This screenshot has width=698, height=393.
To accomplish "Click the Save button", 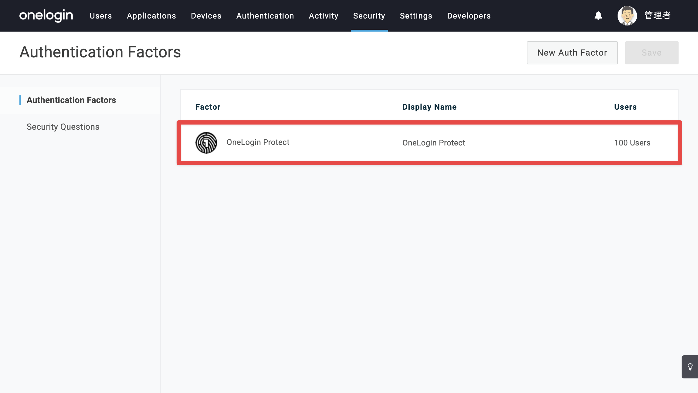I will (652, 53).
